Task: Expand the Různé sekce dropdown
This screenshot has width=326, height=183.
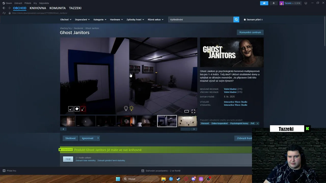Action: coord(156,20)
